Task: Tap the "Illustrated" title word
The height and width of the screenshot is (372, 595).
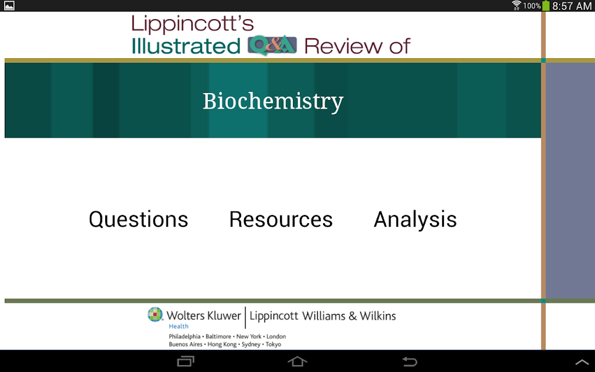Action: click(x=185, y=46)
